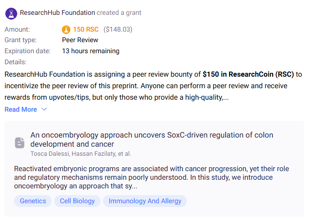
Task: Select the 150 RSC amount text
Action: 86,30
